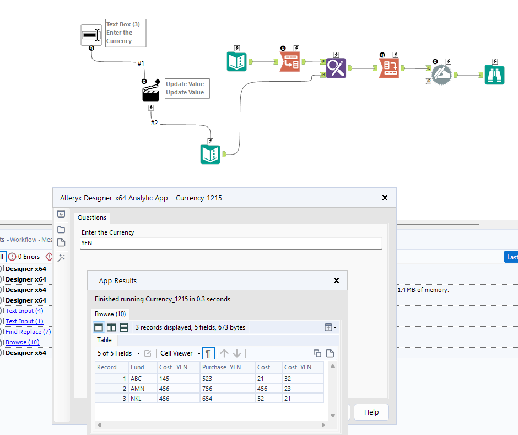
Task: Click the Enter the Currency input field
Action: click(231, 243)
